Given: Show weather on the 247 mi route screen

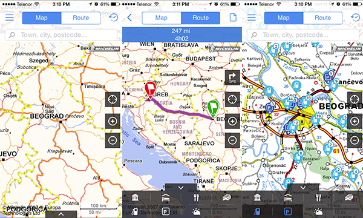Looking at the screenshot, I should [196, 211].
